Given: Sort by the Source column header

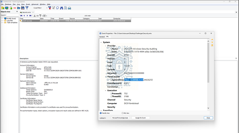Looking at the screenshot, I should pos(76,19).
